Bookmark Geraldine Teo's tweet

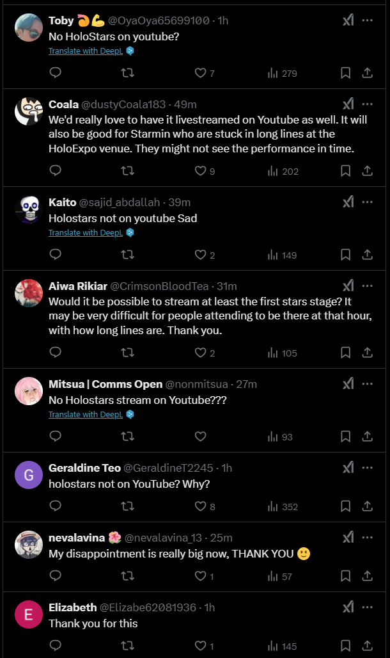pos(345,506)
